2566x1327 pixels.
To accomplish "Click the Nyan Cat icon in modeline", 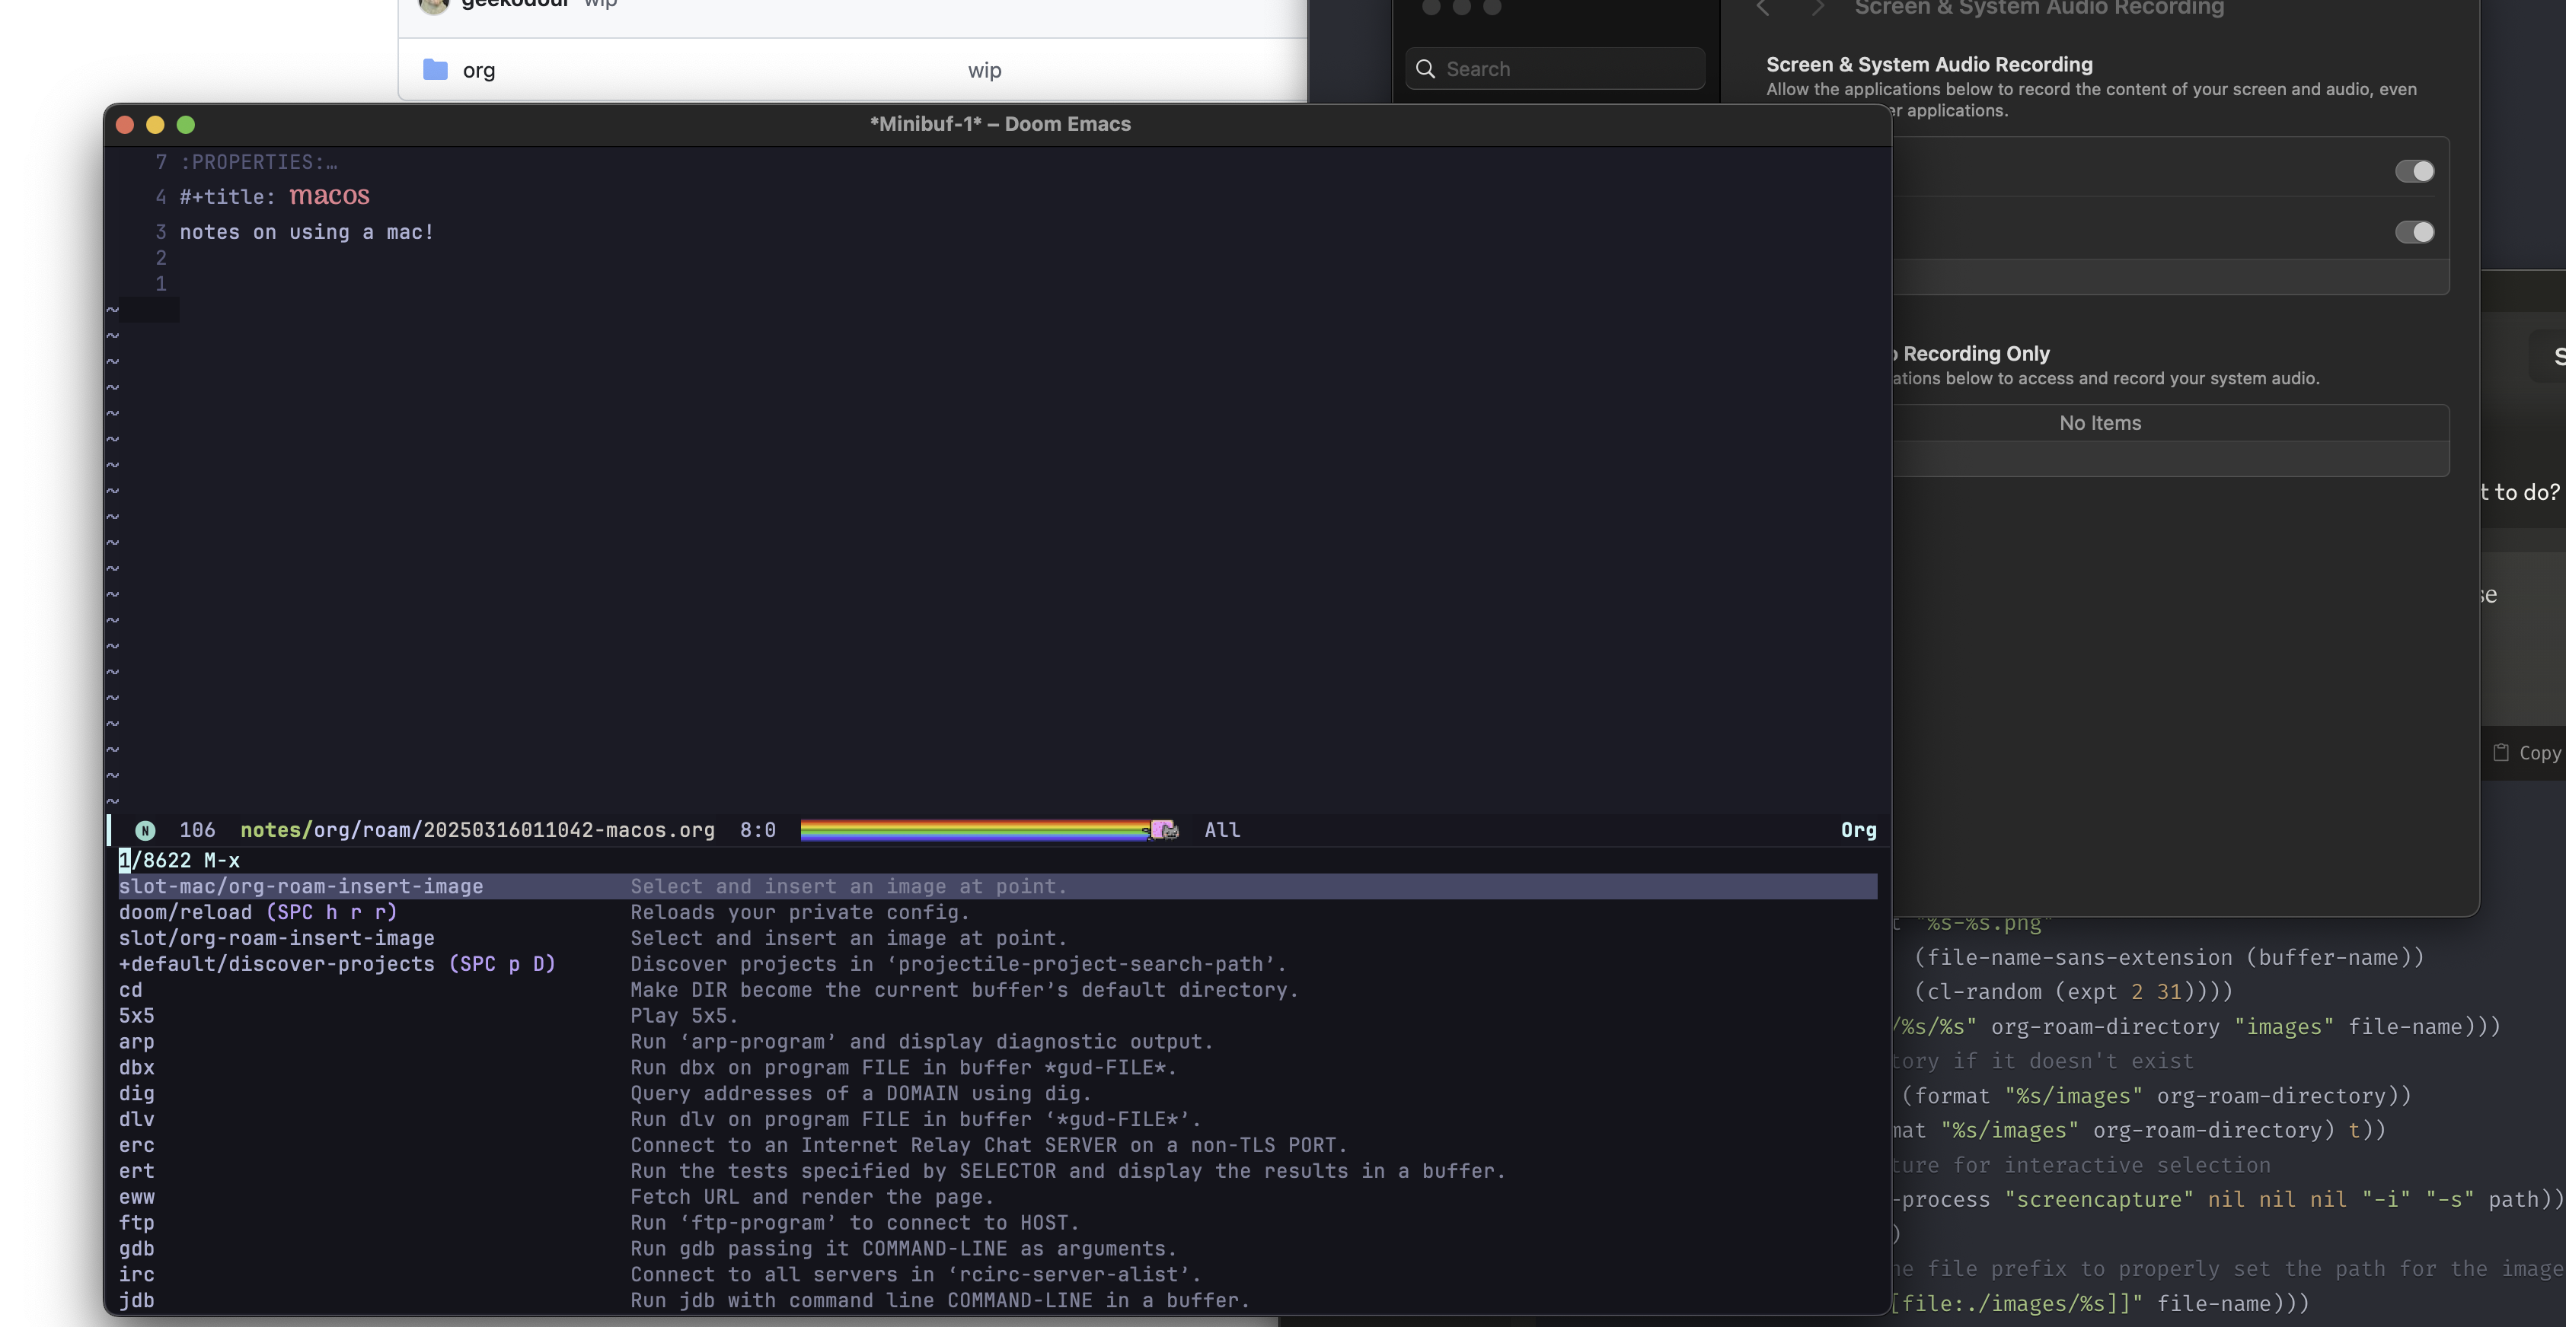I will tap(1163, 830).
